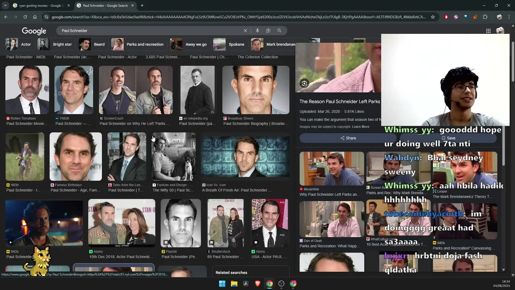Click the Related searches heading
Image resolution: width=515 pixels, height=290 pixels.
pos(231,273)
